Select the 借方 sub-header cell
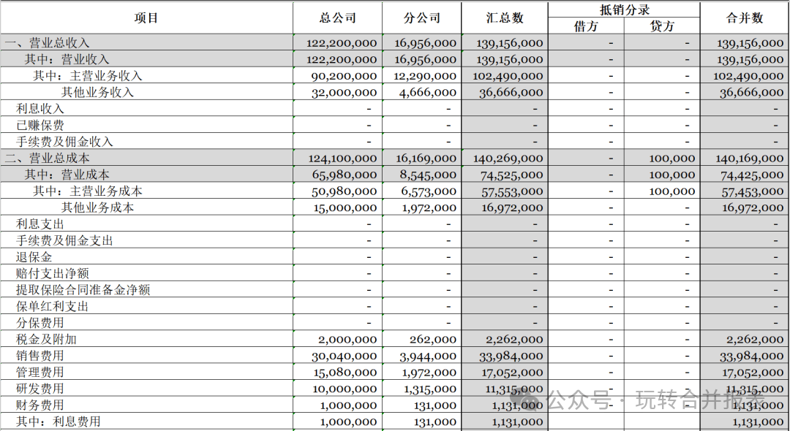Image resolution: width=790 pixels, height=431 pixels. (586, 26)
